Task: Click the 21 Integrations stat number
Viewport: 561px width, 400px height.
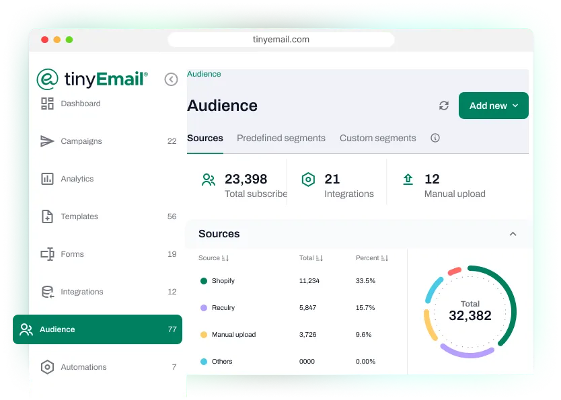Action: 332,179
